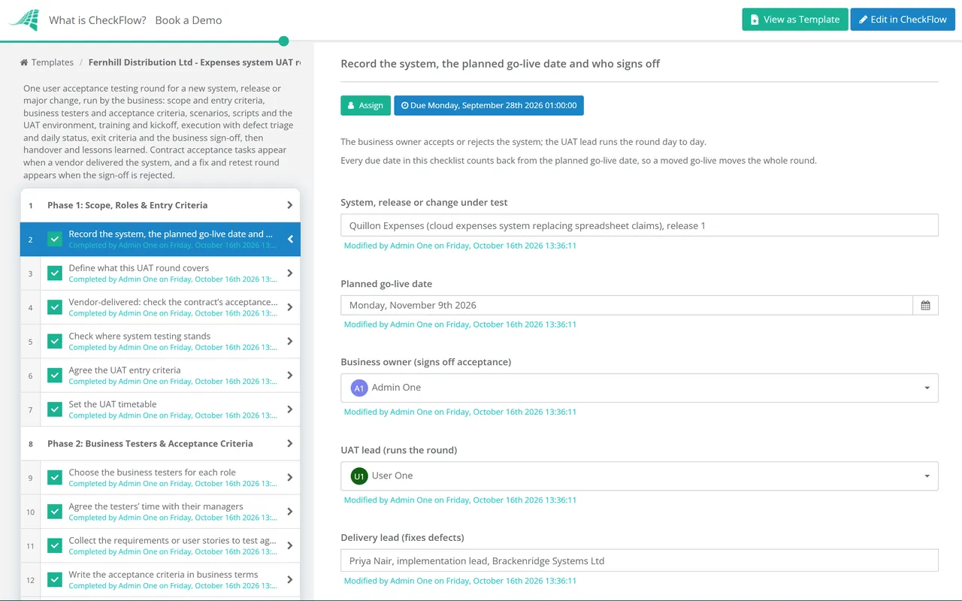
Task: Open 'What is CheckFlow?' menu link
Action: tap(98, 20)
